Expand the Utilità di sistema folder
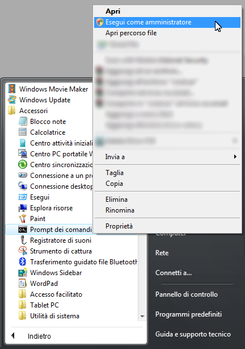Viewport: 245px width, 349px height. coord(49,316)
